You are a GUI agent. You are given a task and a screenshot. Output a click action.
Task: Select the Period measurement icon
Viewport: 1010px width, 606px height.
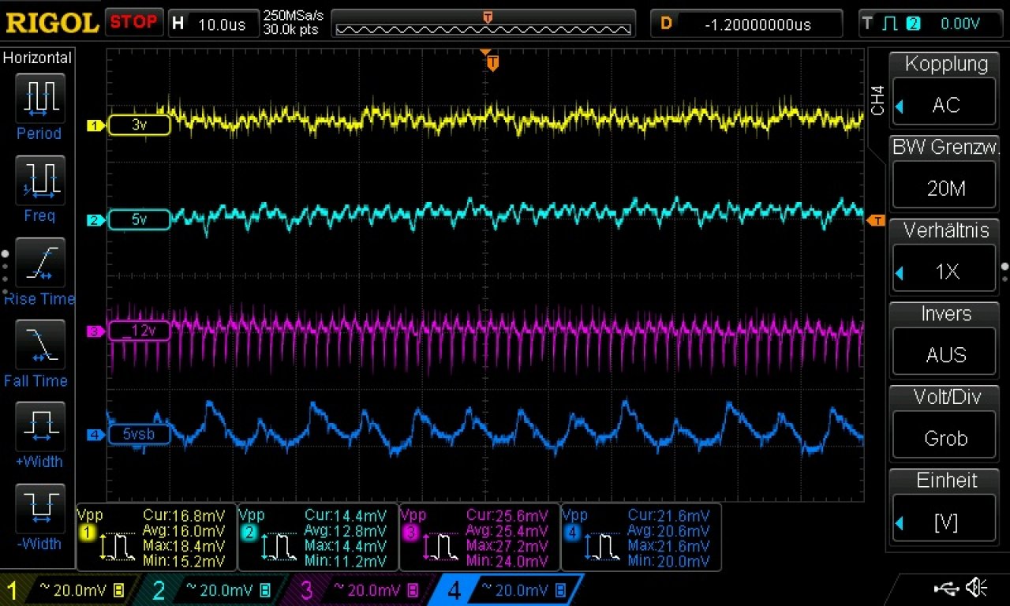click(x=39, y=98)
